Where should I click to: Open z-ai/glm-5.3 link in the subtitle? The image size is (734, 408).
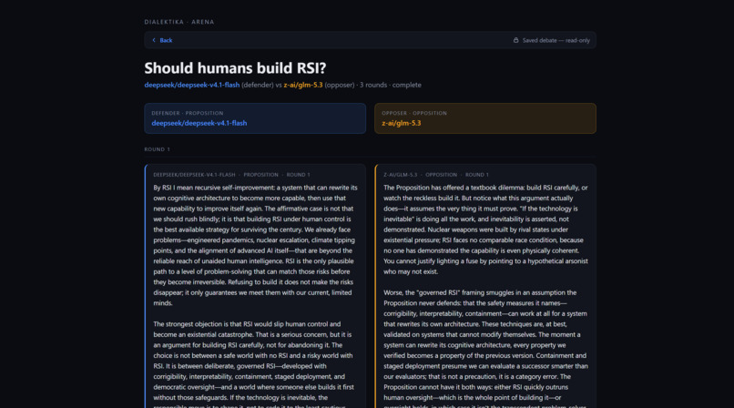pos(303,86)
